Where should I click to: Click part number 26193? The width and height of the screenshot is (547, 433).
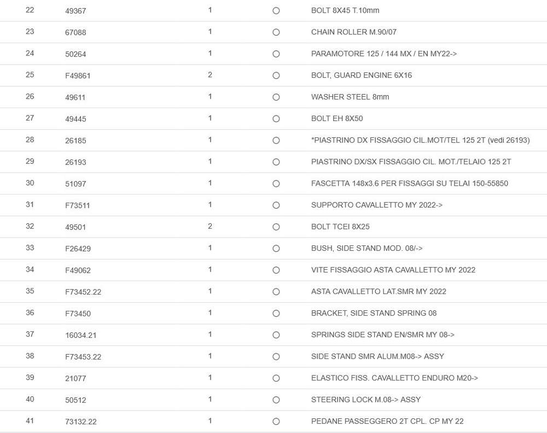[75, 162]
